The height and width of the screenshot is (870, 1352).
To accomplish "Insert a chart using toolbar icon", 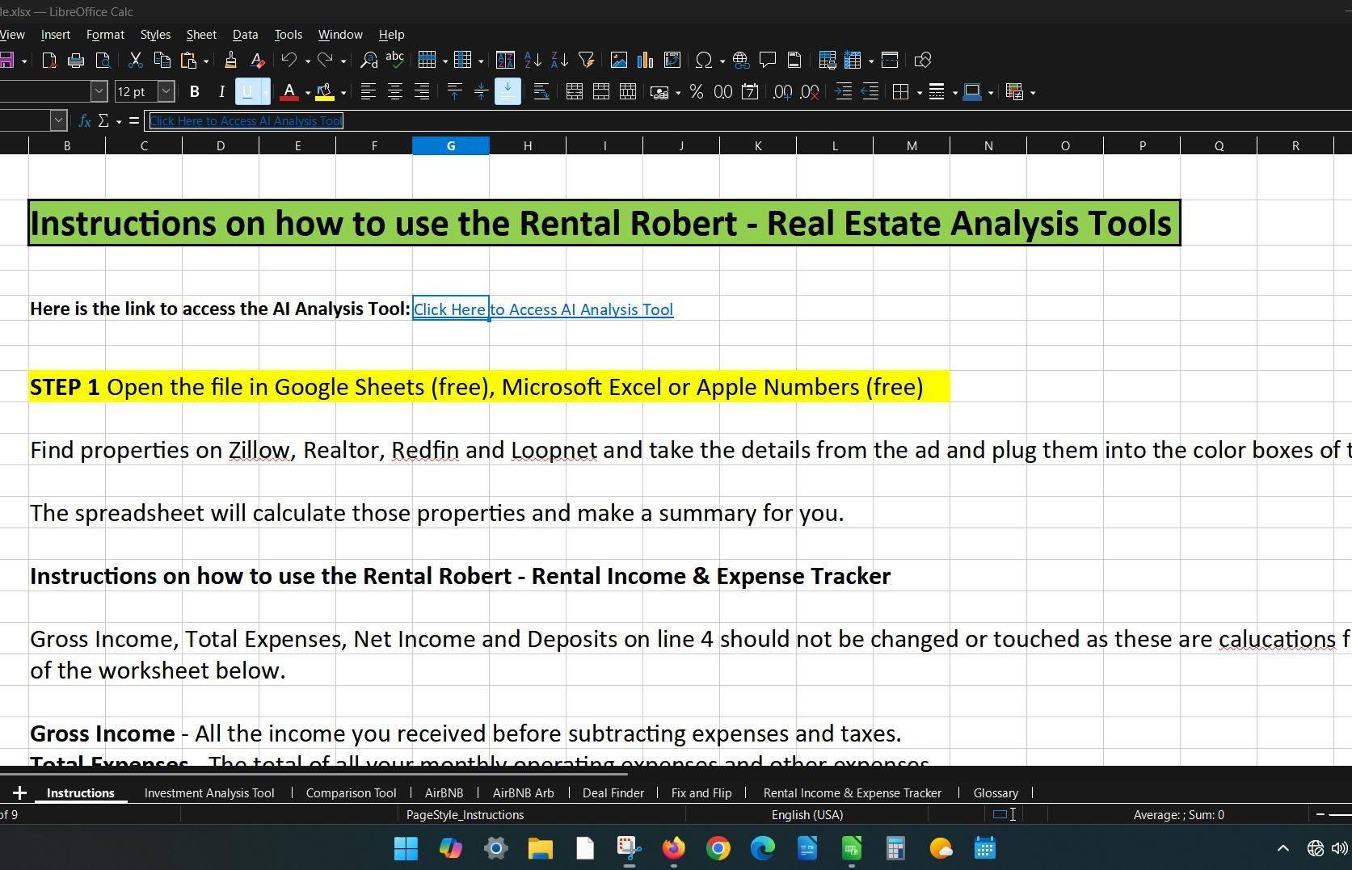I will point(645,60).
